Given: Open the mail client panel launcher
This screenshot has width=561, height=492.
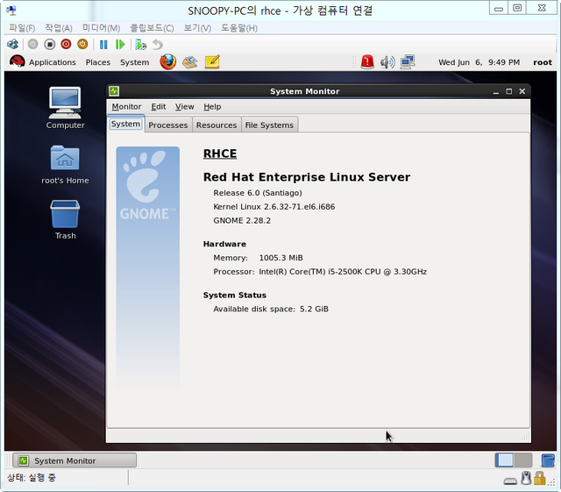Looking at the screenshot, I should 190,62.
